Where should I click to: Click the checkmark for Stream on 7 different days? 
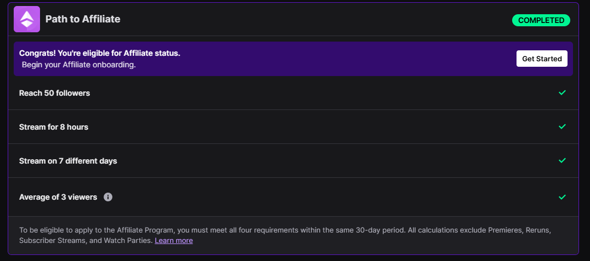tap(561, 160)
